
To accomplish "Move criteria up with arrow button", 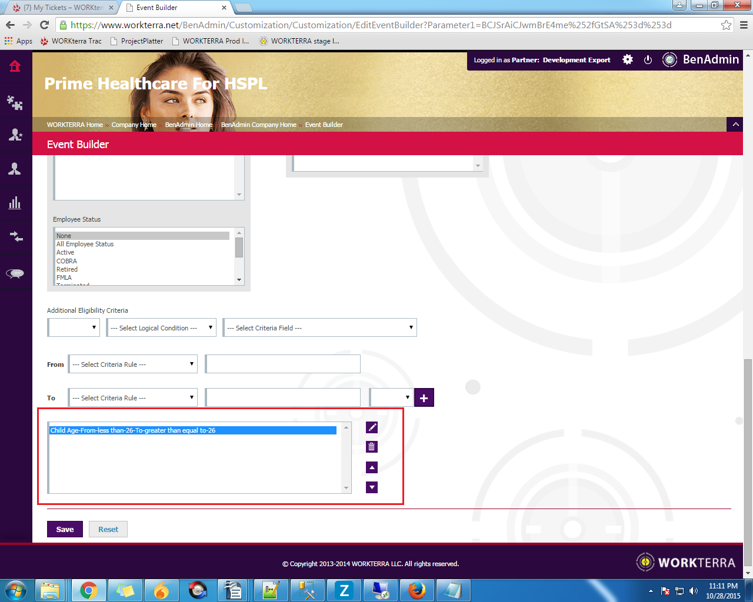I will pyautogui.click(x=372, y=467).
